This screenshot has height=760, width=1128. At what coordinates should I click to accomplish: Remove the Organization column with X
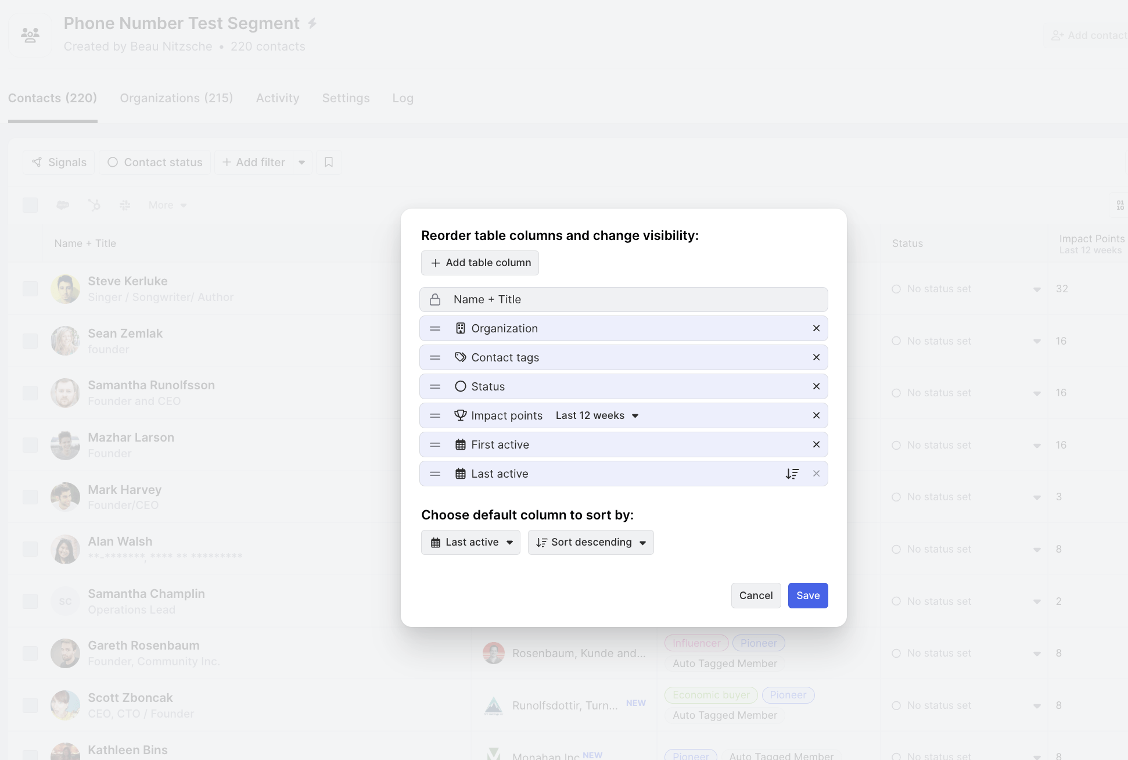[x=816, y=328]
